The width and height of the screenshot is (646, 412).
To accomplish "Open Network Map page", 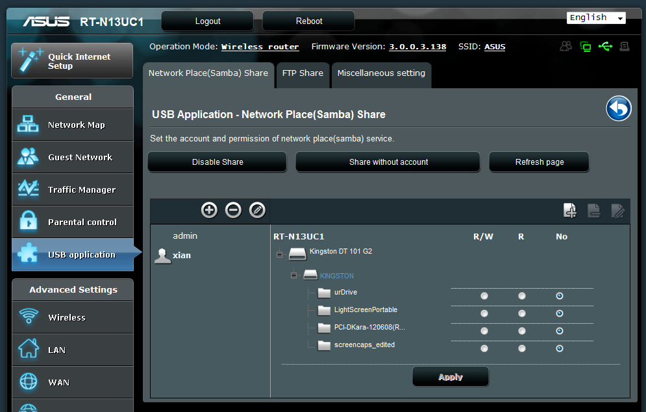I will click(x=73, y=125).
